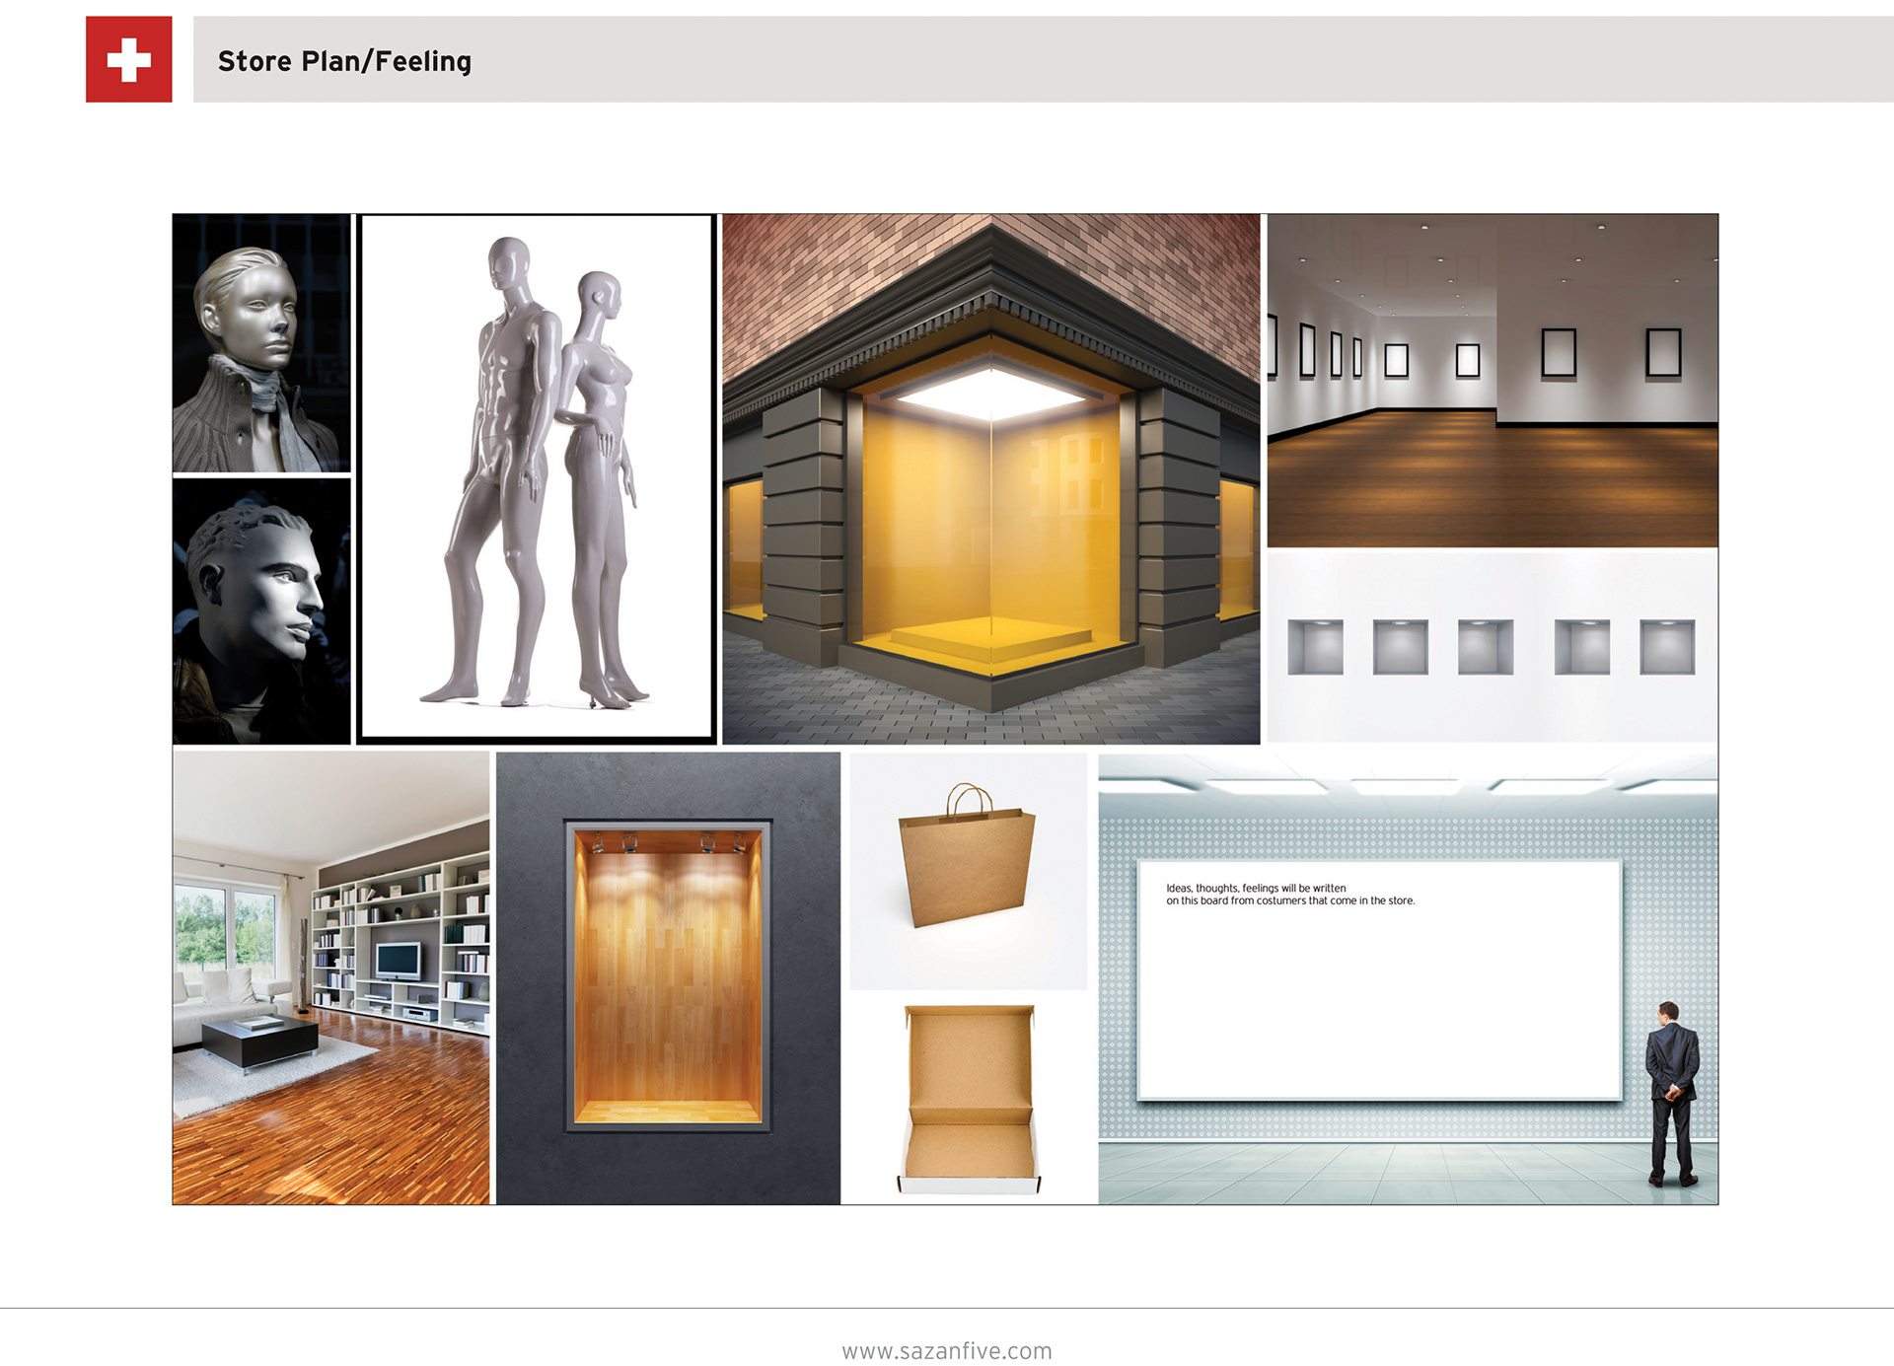Select the male mannequin head profile image
The image size is (1894, 1366).
pyautogui.click(x=261, y=611)
